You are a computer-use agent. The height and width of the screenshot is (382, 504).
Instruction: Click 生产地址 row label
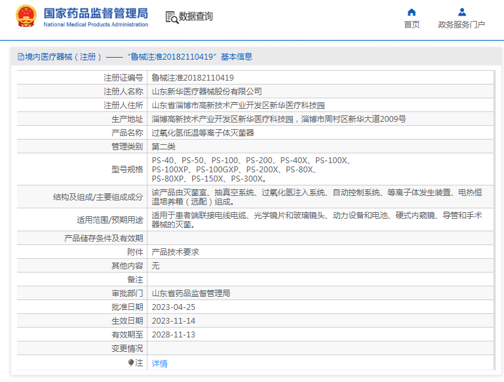pyautogui.click(x=127, y=119)
